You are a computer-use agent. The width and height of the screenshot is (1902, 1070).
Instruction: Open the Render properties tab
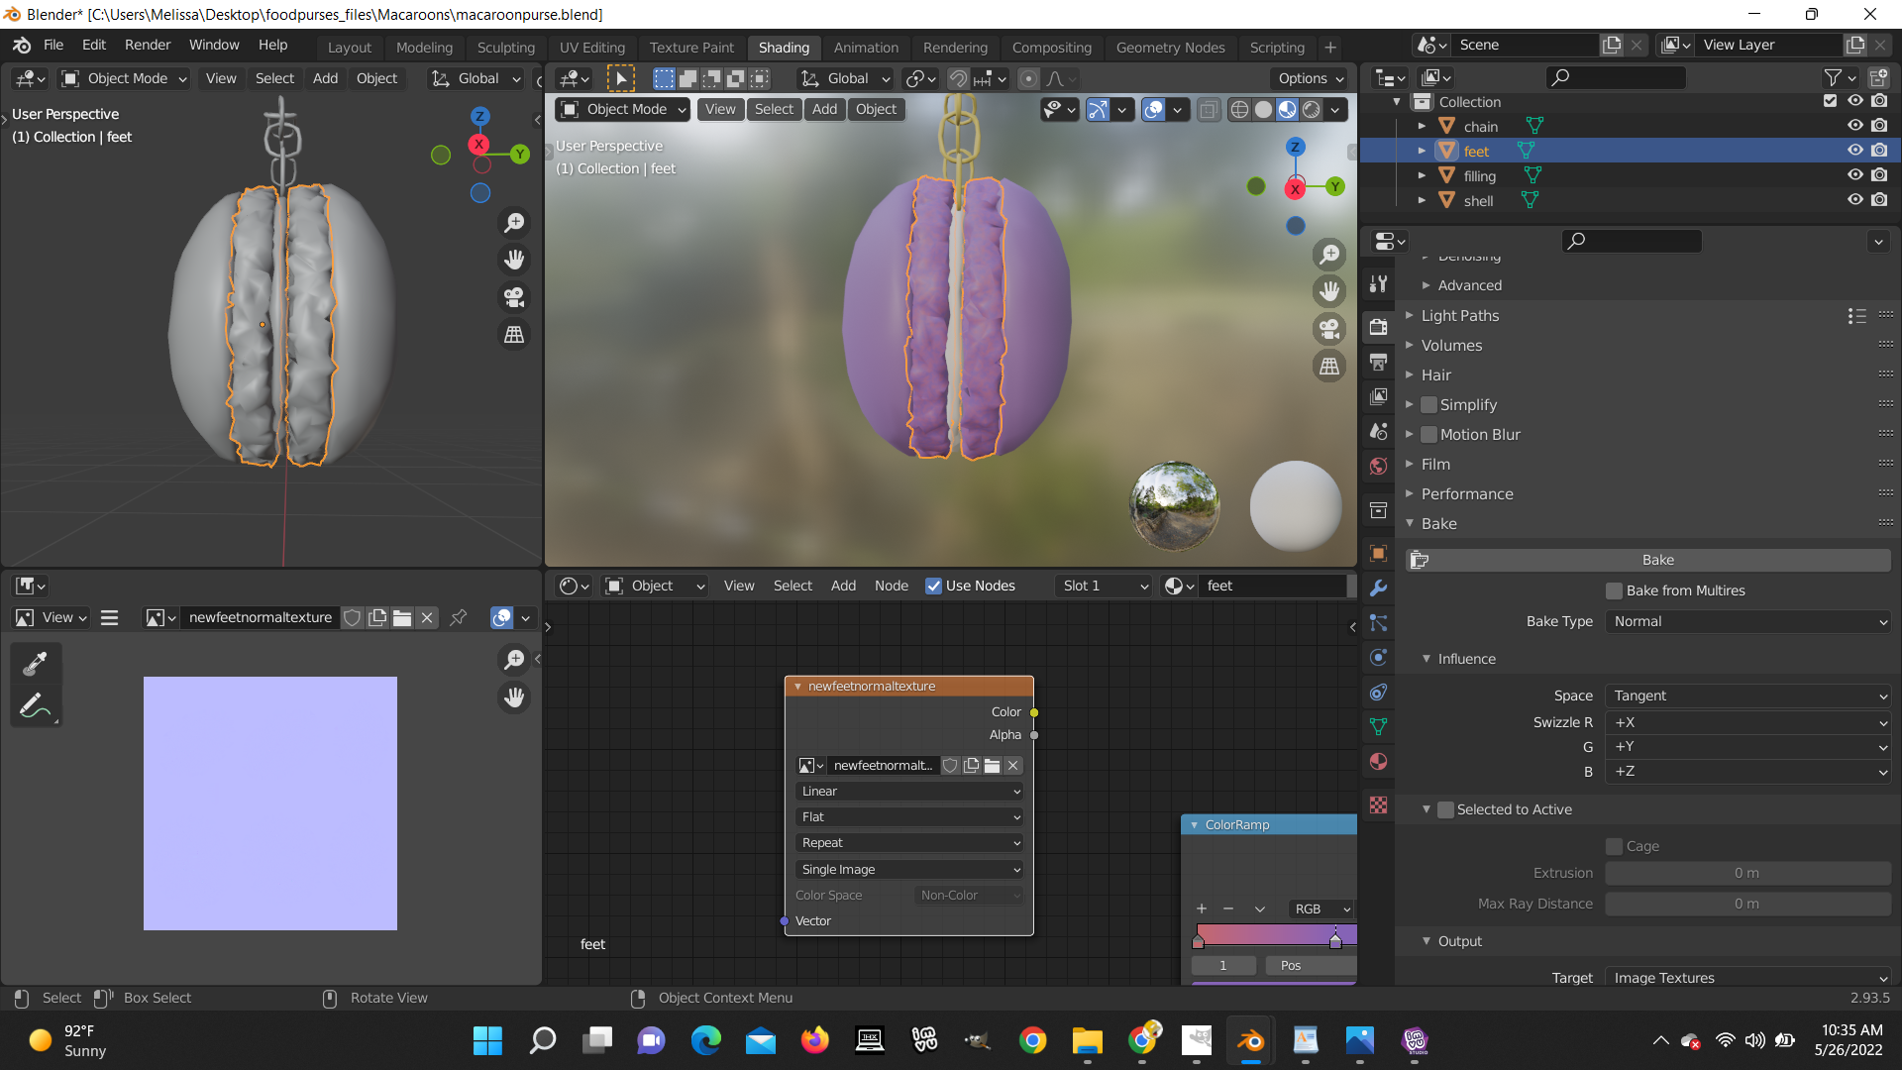[1378, 327]
